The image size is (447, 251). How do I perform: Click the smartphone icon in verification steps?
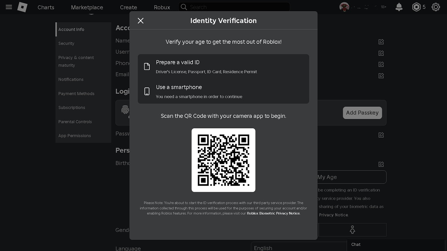pos(147,91)
